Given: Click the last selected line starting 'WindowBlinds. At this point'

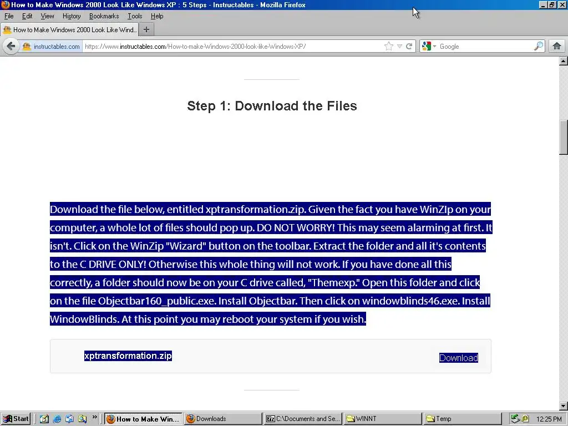Looking at the screenshot, I should point(208,319).
